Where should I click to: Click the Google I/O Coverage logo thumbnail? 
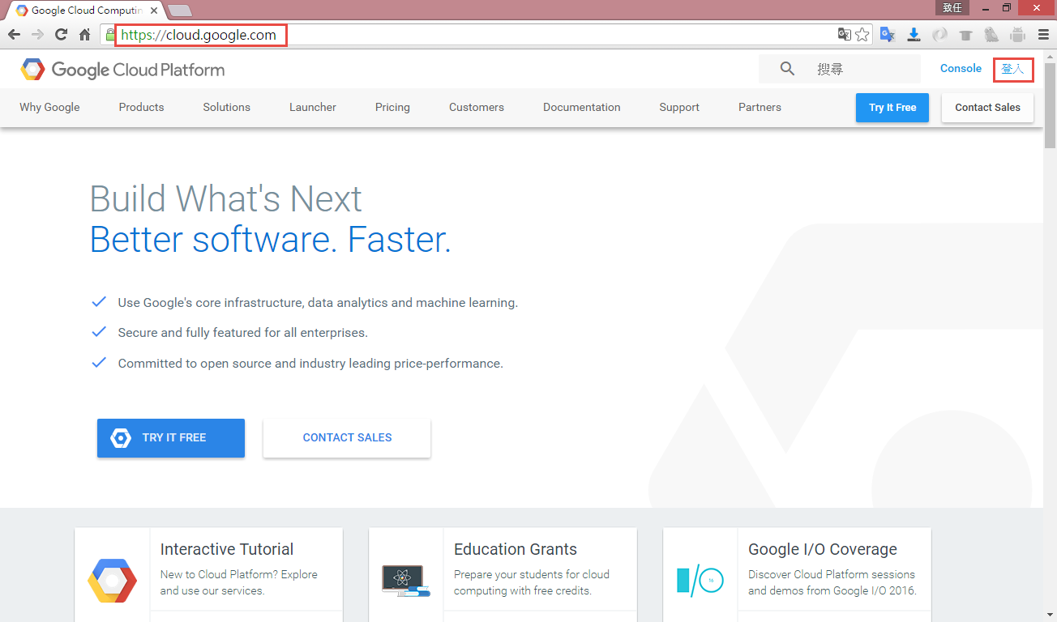(x=700, y=580)
